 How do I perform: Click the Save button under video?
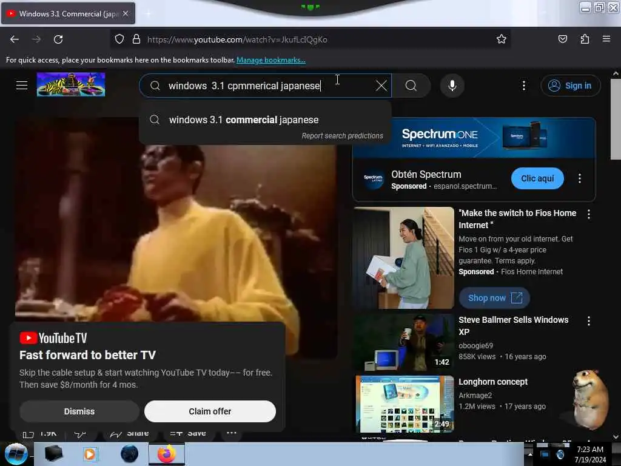189,433
